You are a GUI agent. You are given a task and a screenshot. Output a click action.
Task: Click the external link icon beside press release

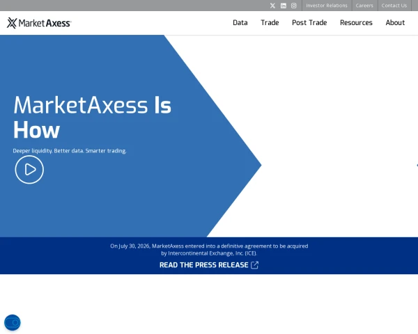click(254, 265)
